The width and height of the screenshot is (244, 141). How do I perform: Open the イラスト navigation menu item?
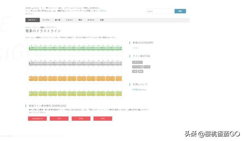69,20
